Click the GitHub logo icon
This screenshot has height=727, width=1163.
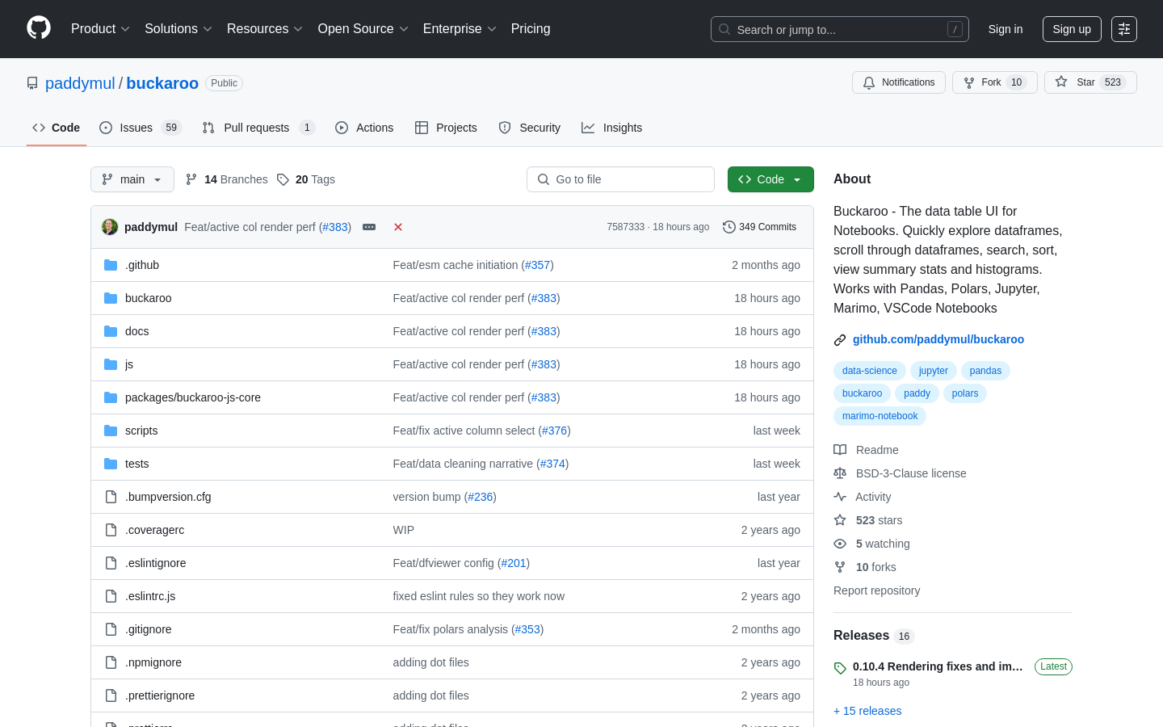tap(39, 28)
